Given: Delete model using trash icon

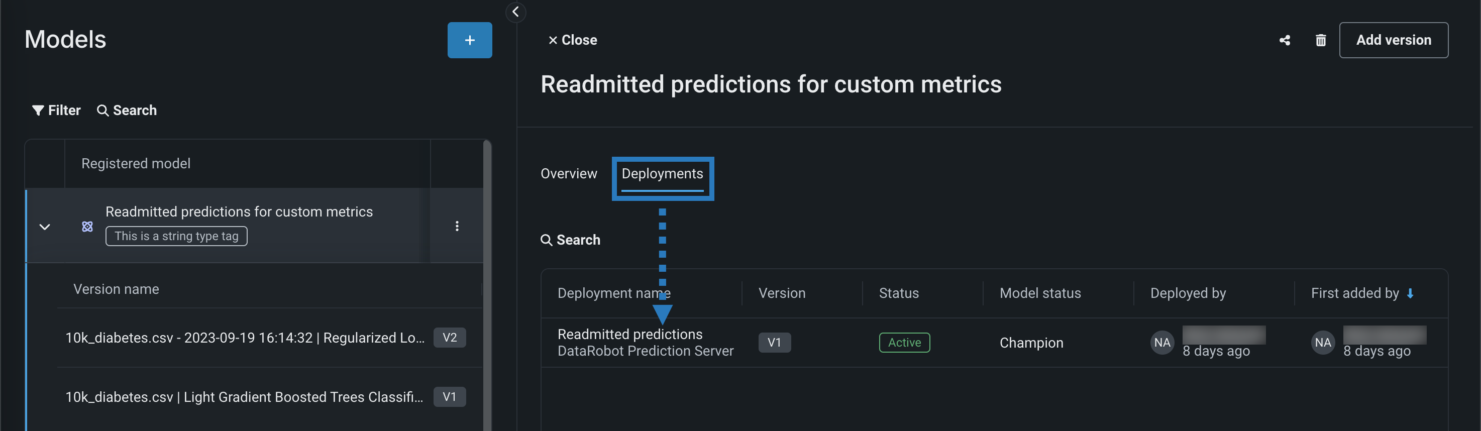Looking at the screenshot, I should point(1321,40).
